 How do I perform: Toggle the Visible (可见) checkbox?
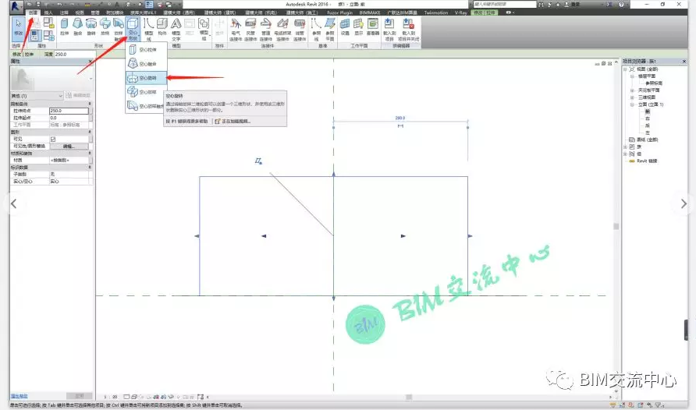tap(53, 140)
